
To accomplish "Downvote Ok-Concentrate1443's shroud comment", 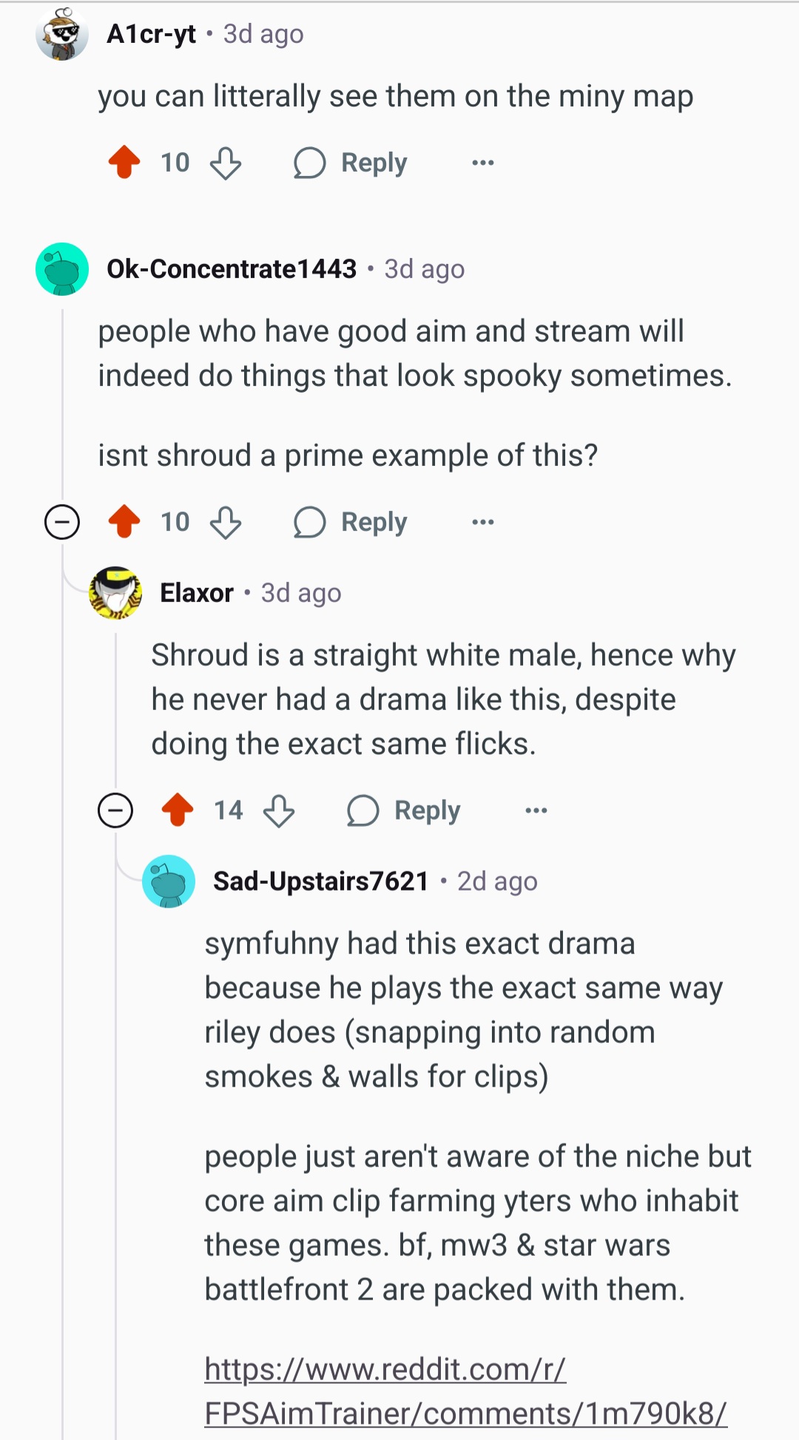I will 226,522.
